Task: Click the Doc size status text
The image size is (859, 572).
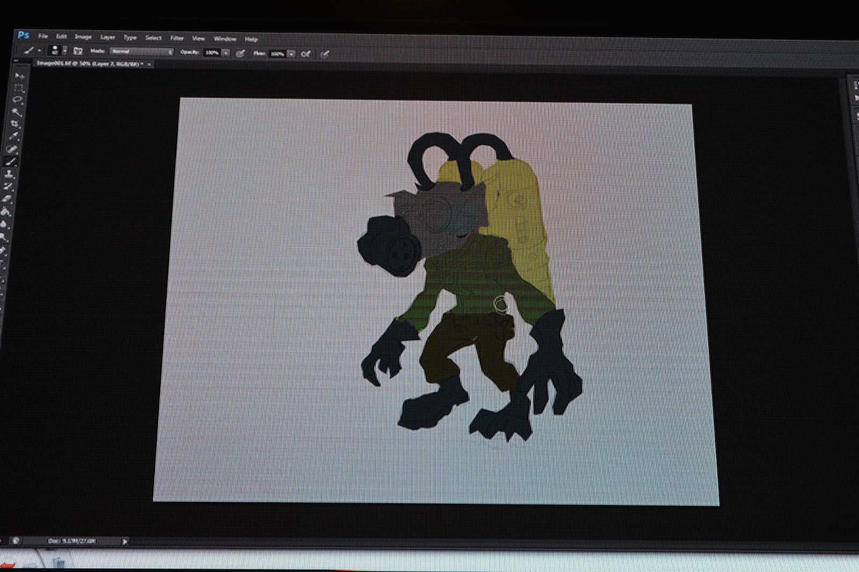Action: (71, 541)
